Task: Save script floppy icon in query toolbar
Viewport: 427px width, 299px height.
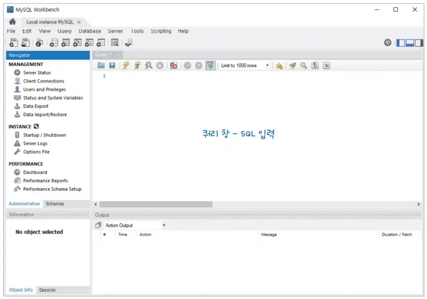Action: click(x=112, y=65)
